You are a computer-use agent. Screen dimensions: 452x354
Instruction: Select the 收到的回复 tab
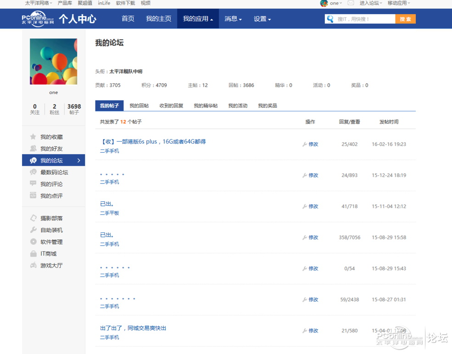[x=171, y=105]
